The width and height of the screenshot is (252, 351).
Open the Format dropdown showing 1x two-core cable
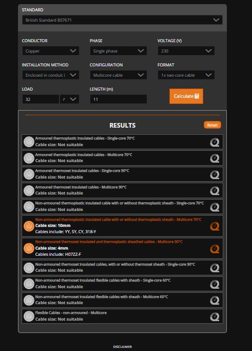point(186,75)
